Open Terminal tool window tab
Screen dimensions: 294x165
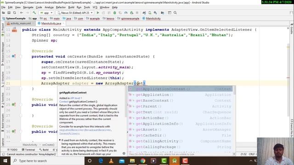(28, 150)
